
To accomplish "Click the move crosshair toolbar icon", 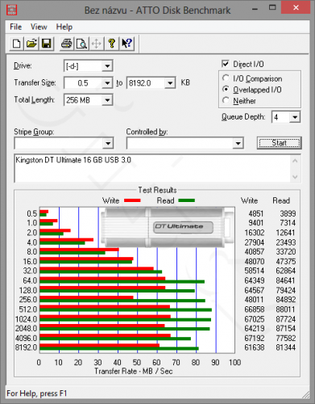I will coord(97,44).
